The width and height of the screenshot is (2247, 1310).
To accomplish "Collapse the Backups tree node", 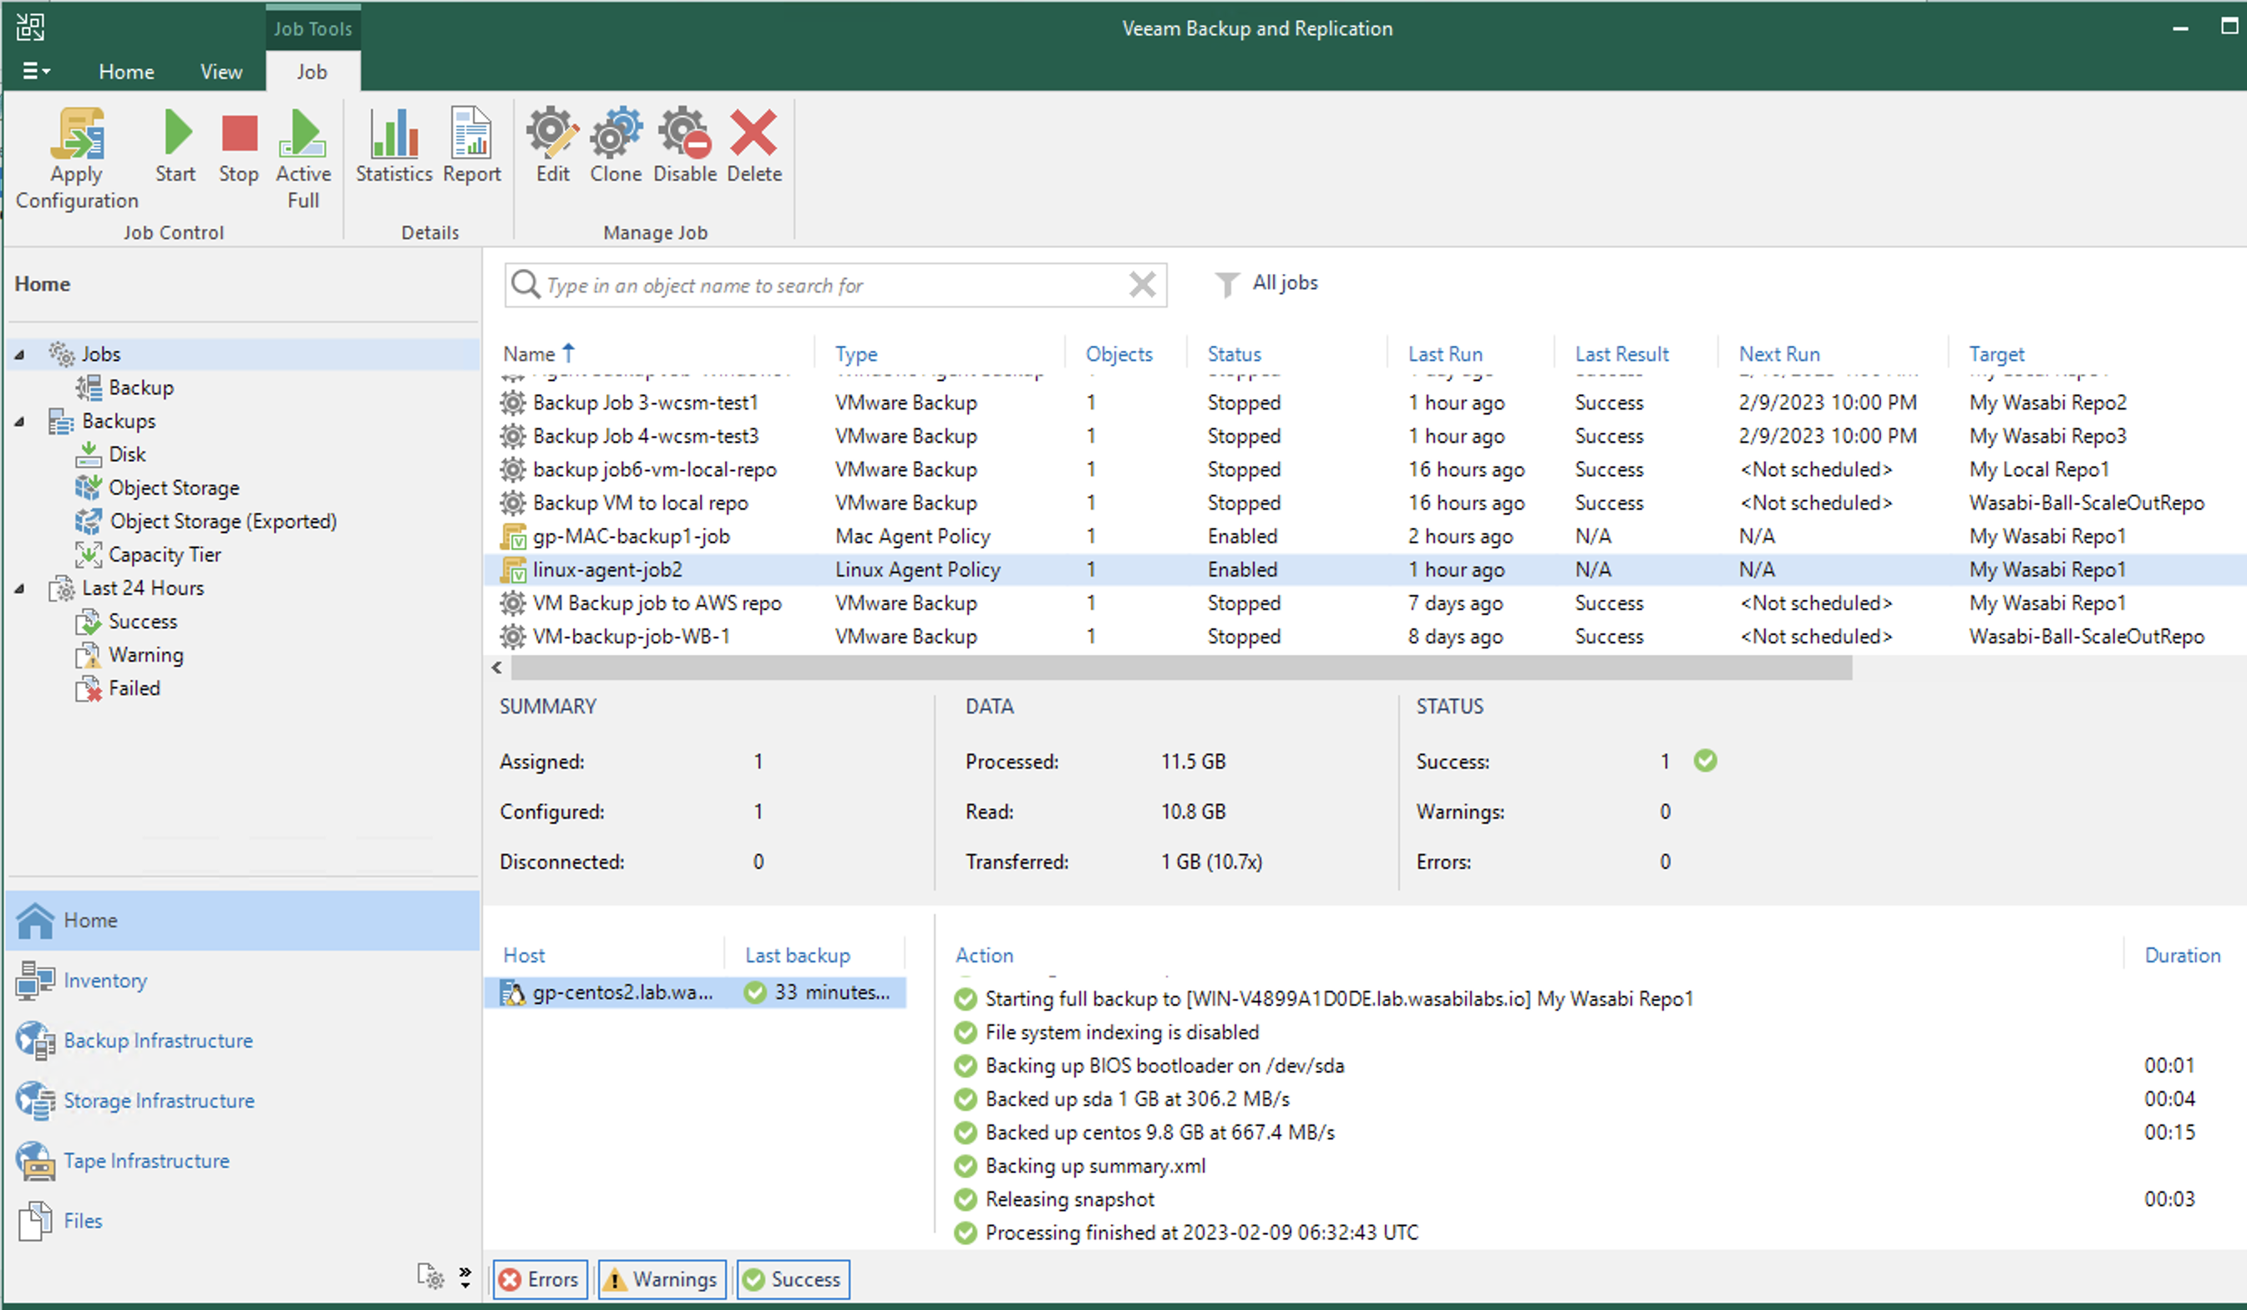I will click(18, 422).
